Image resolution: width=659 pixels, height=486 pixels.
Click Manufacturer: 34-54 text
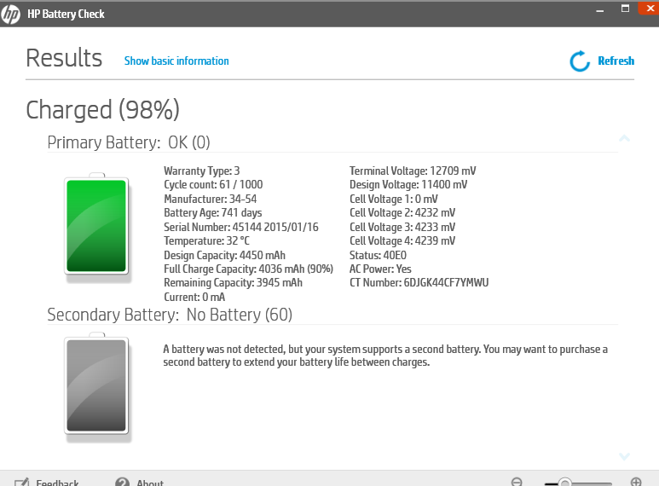point(210,199)
